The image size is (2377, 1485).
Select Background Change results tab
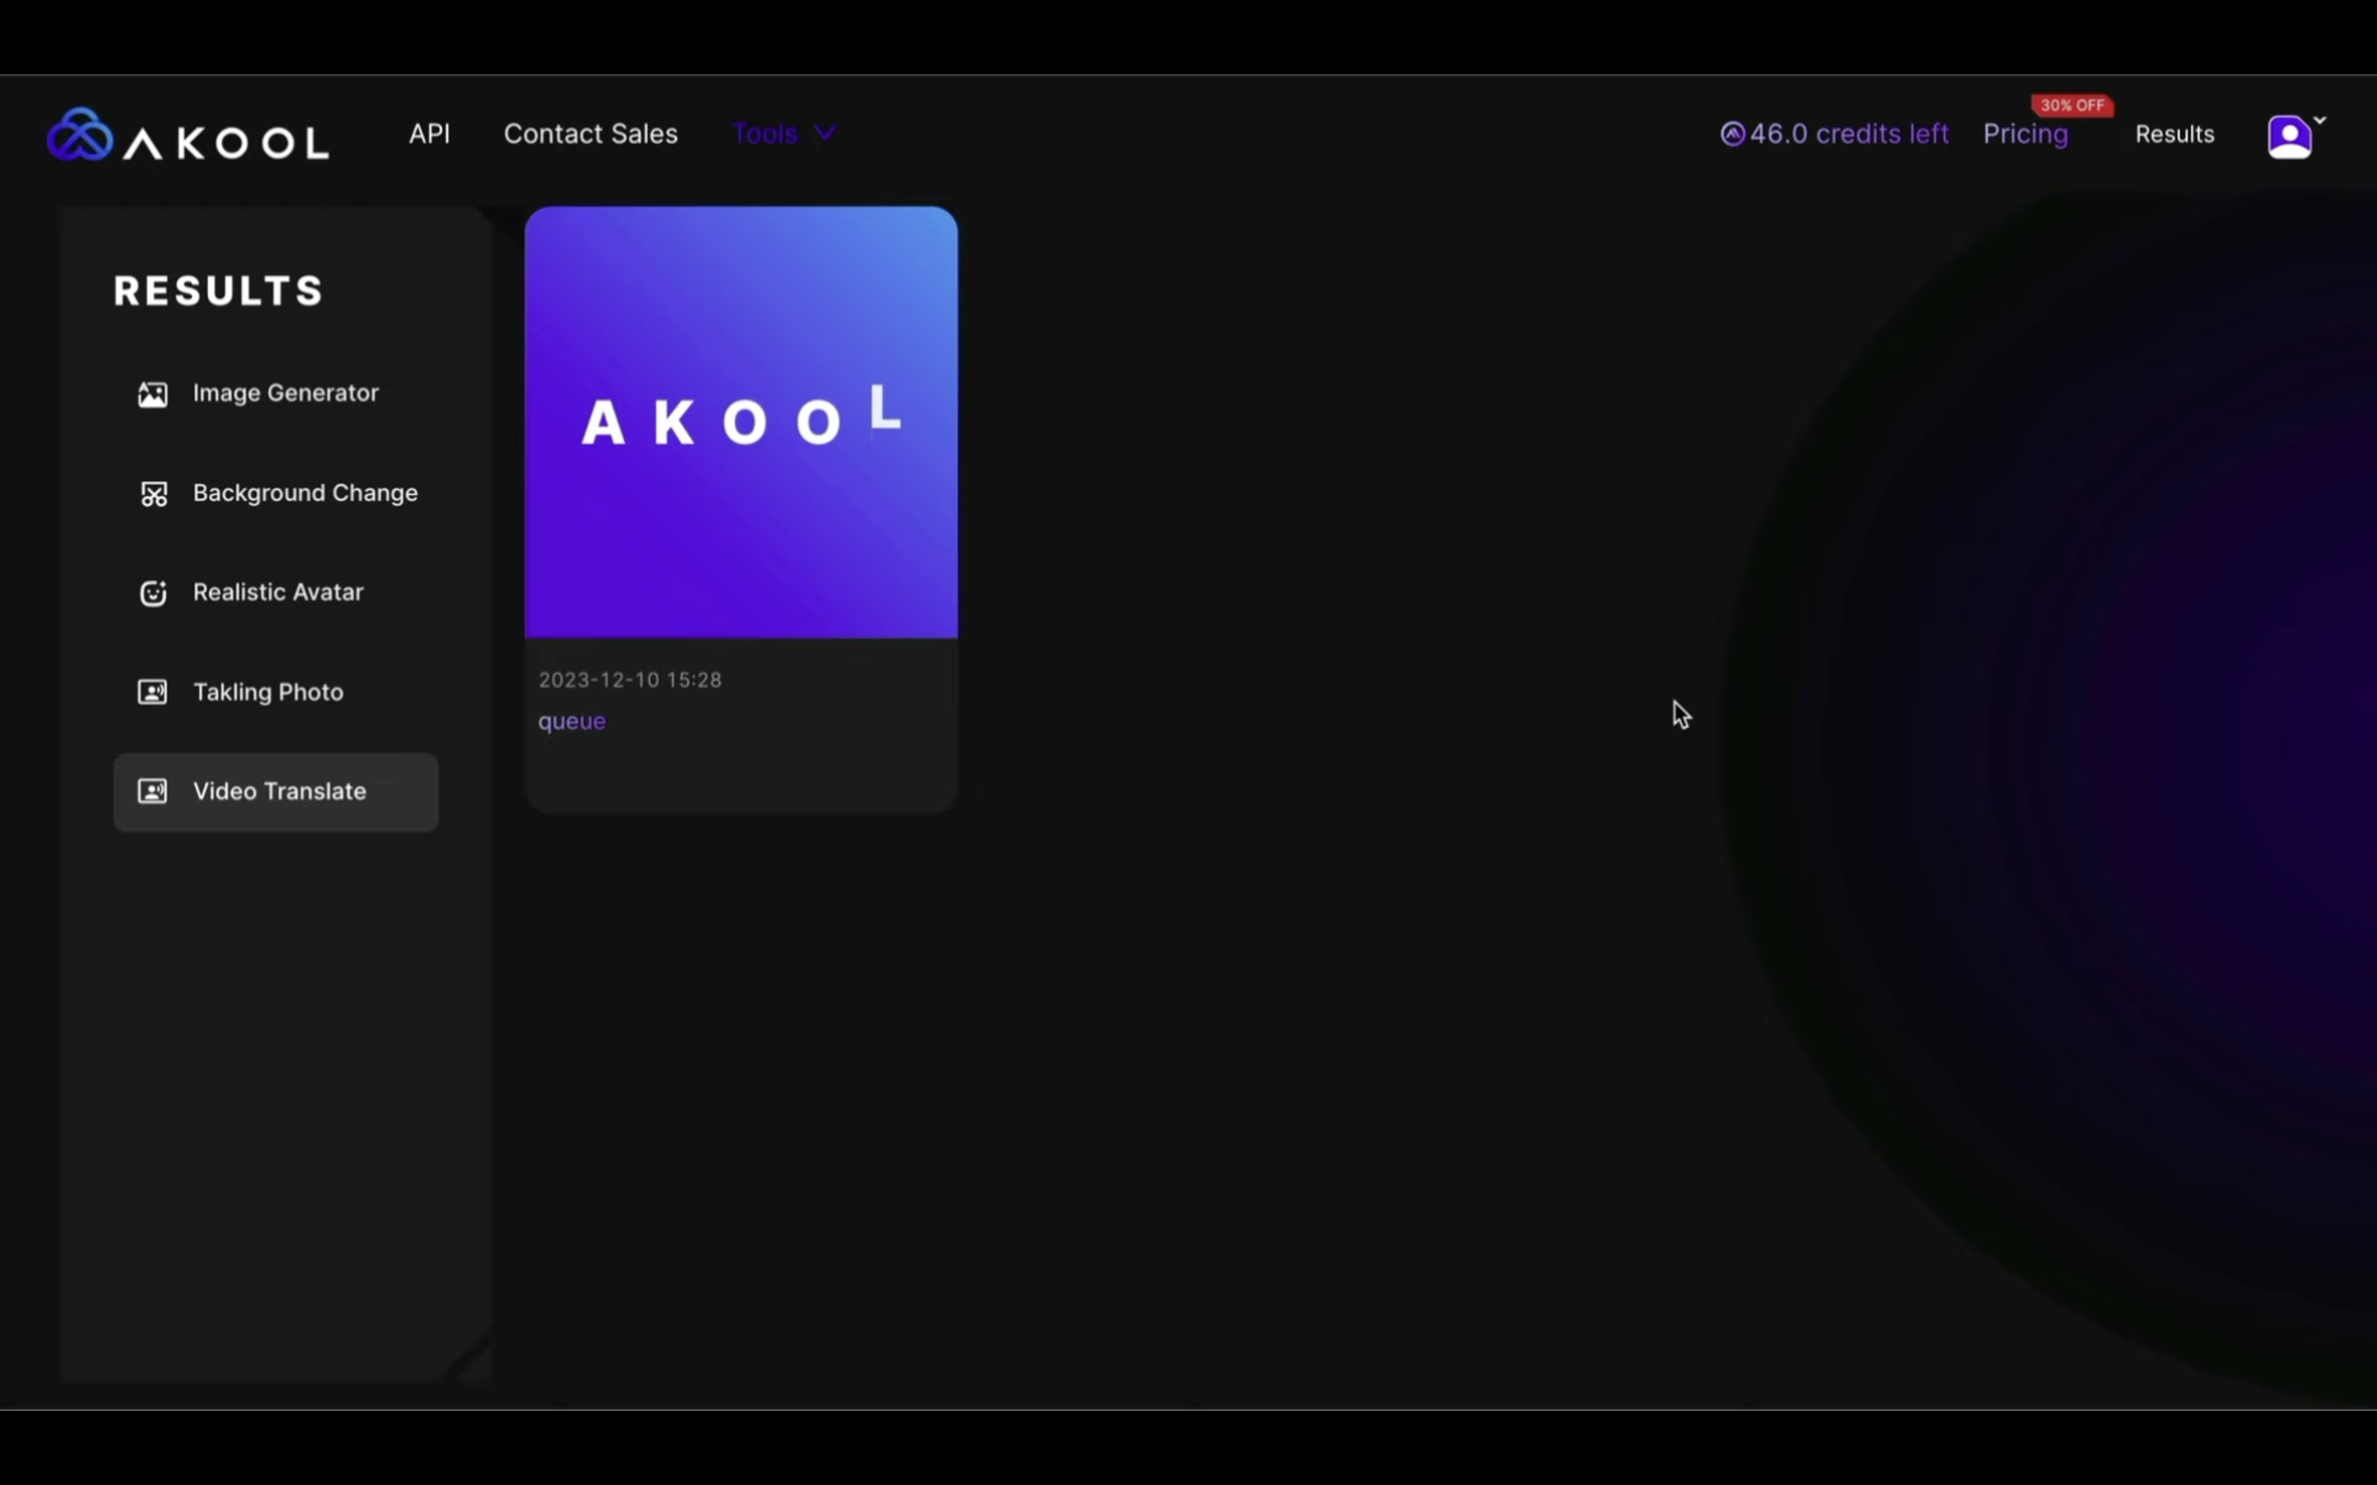coord(276,493)
